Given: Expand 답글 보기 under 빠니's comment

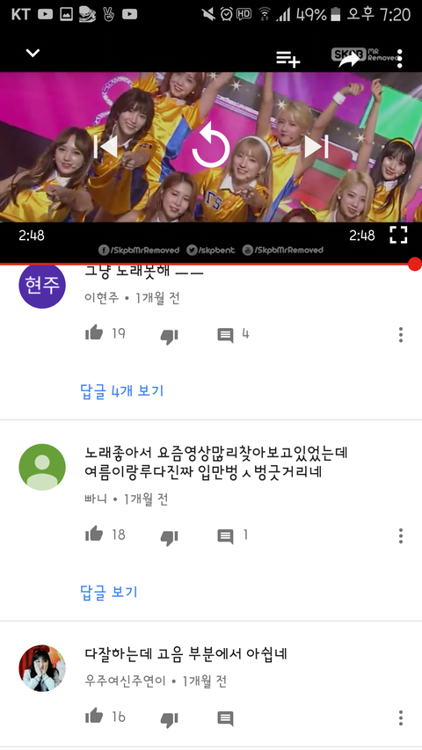Looking at the screenshot, I should [109, 592].
